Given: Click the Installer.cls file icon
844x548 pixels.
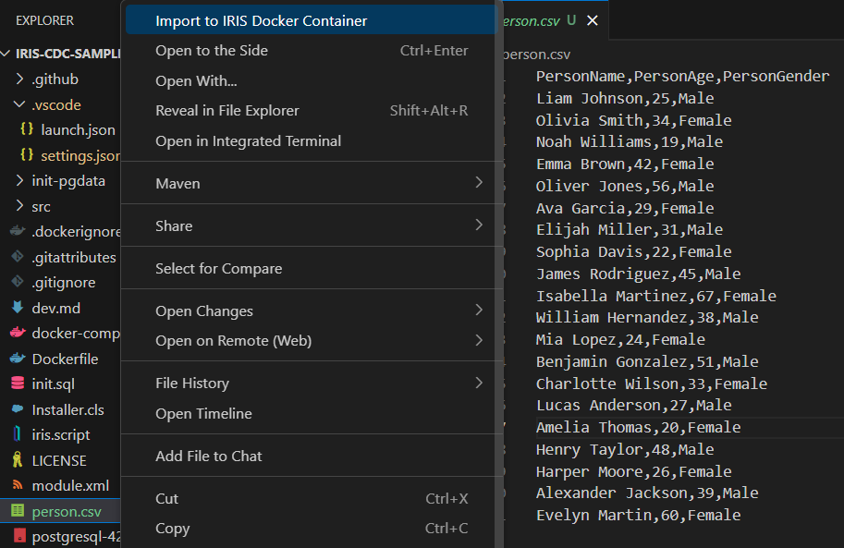Looking at the screenshot, I should [17, 409].
